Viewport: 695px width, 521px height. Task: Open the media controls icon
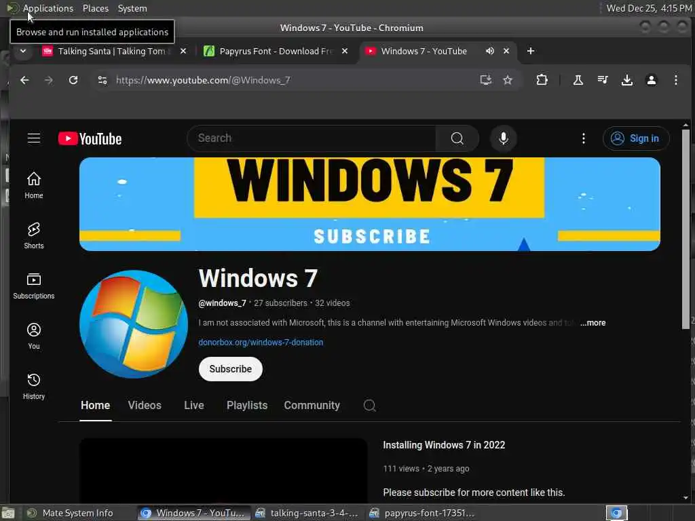pyautogui.click(x=603, y=80)
